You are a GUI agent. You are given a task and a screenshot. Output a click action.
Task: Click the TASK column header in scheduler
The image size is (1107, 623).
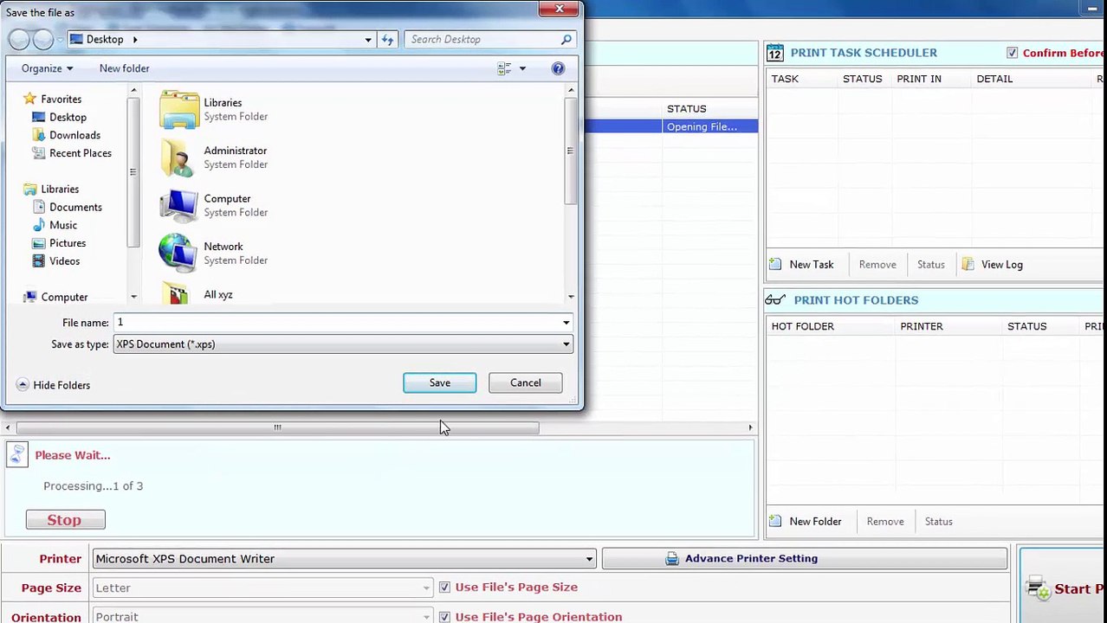[x=785, y=79]
